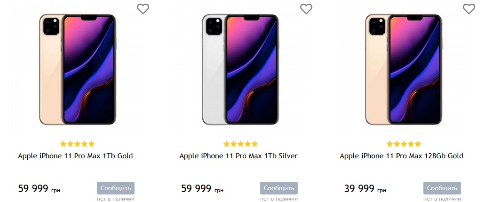
Task: Click the five-star rating for 1Tb Silver iPhone
Action: 240,144
